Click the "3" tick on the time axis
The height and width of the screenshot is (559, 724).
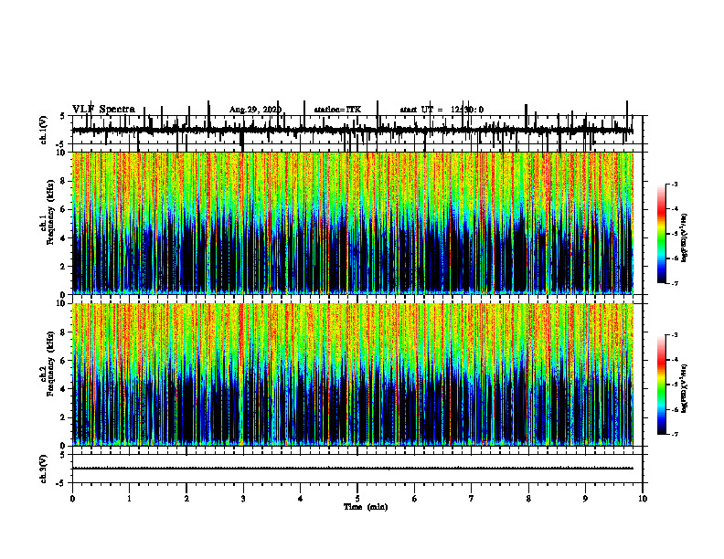tap(243, 499)
